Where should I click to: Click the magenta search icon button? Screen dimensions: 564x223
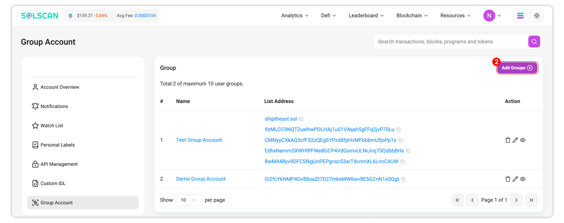(x=534, y=42)
